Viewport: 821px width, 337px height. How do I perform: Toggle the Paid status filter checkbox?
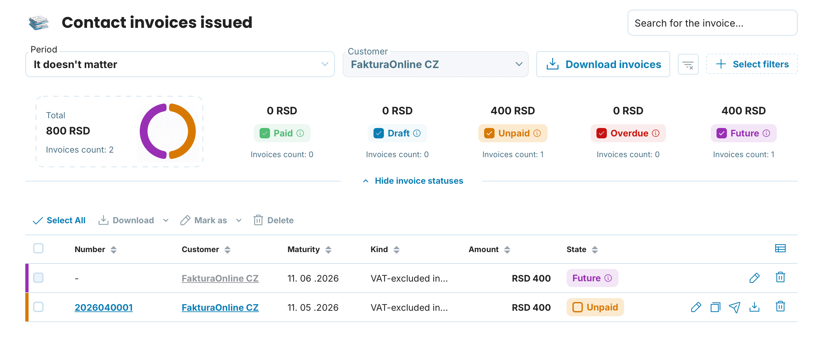(265, 133)
